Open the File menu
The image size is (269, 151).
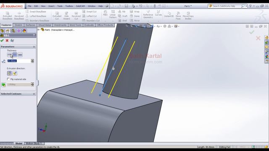coord(29,6)
